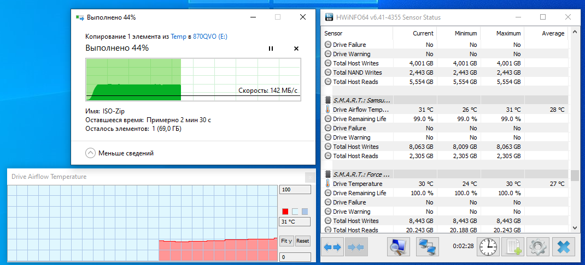The height and width of the screenshot is (265, 585).
Task: Click the Maximum column header
Action: point(502,33)
